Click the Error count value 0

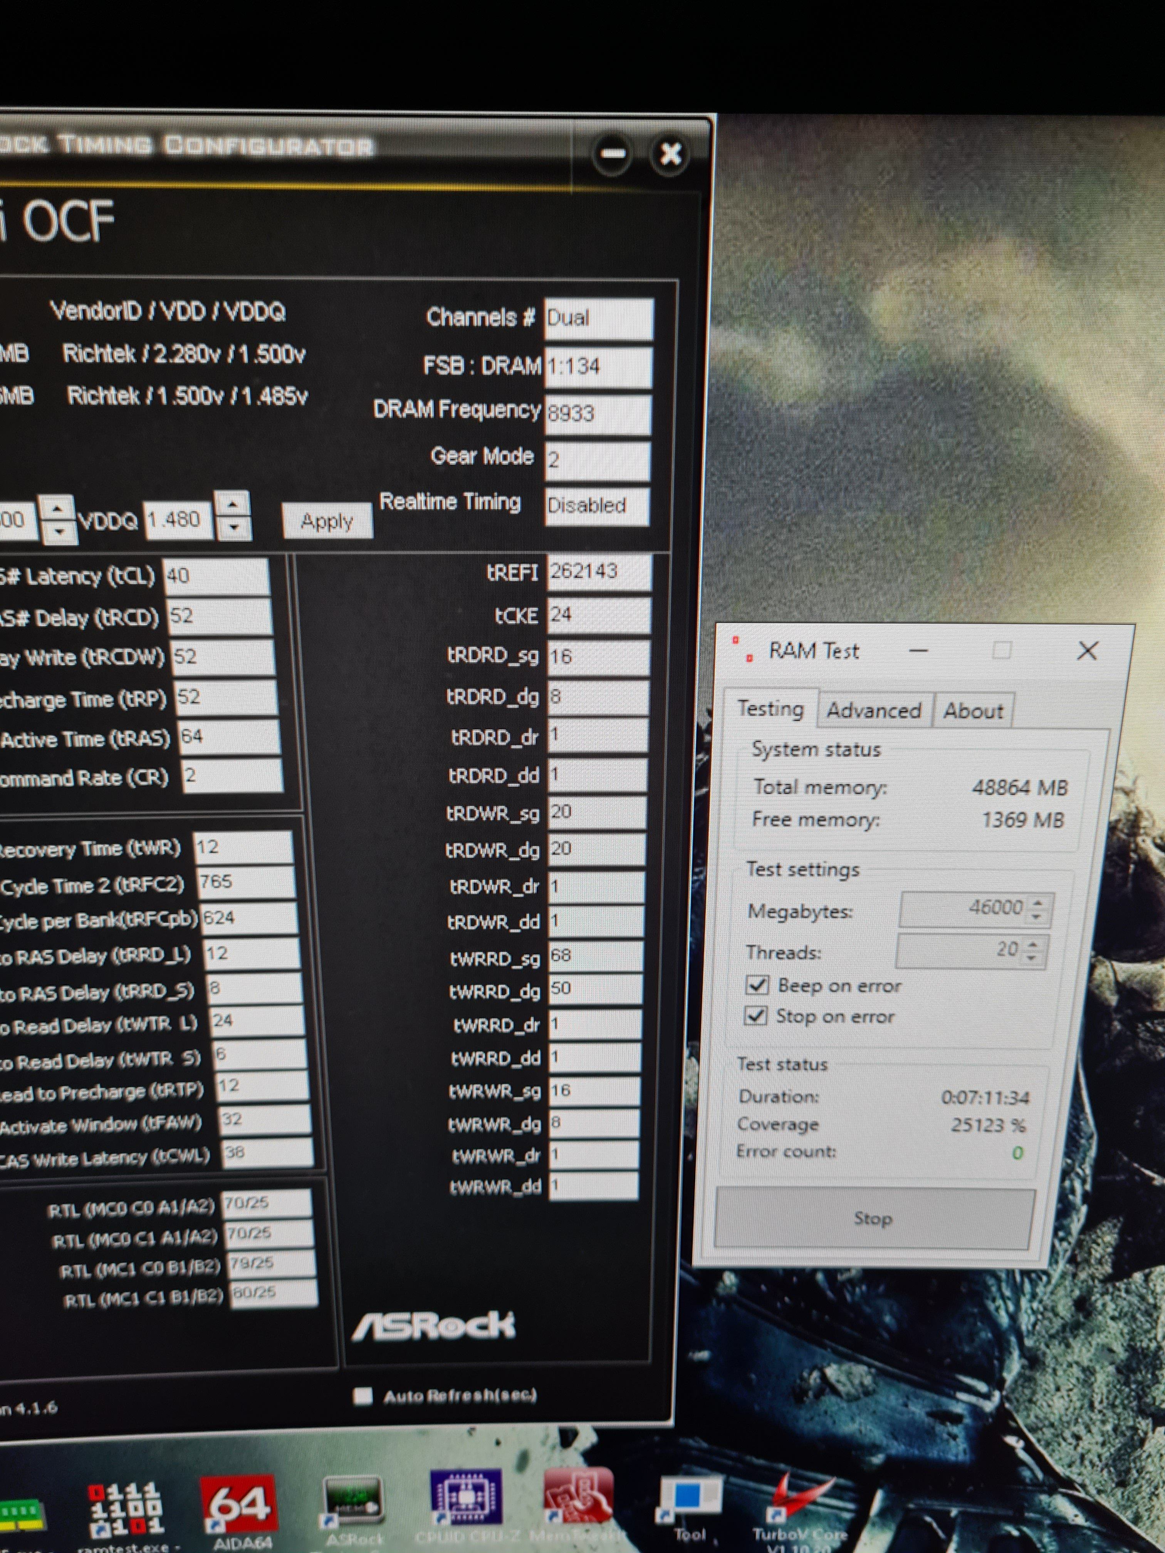click(1017, 1152)
